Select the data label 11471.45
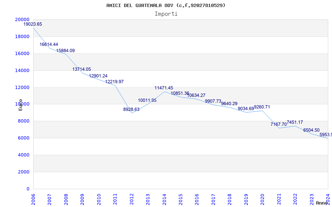332x207 pixels. 164,88
